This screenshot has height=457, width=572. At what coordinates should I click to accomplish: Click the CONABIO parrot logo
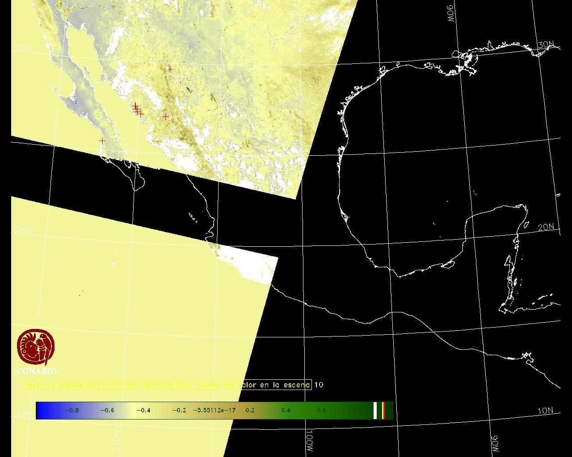[x=36, y=347]
